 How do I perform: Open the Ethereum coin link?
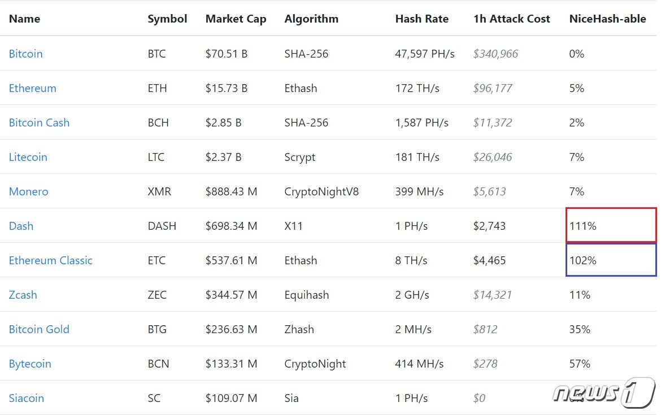click(x=32, y=89)
